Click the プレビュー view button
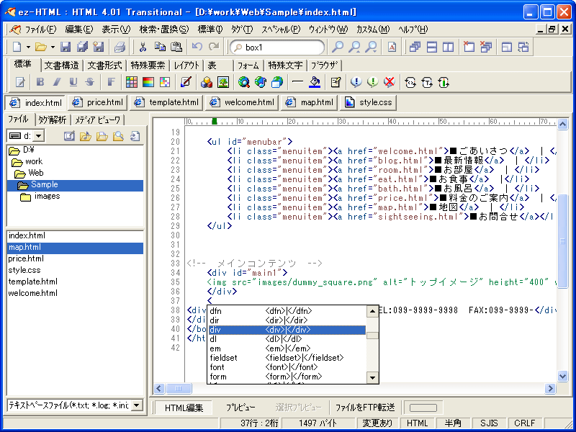 [240, 408]
